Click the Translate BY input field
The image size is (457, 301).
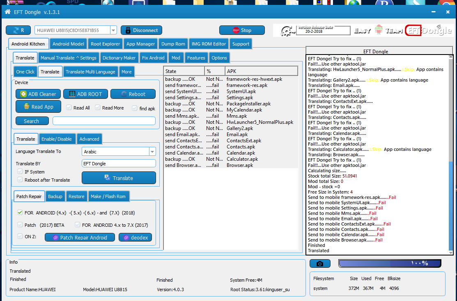pos(119,163)
